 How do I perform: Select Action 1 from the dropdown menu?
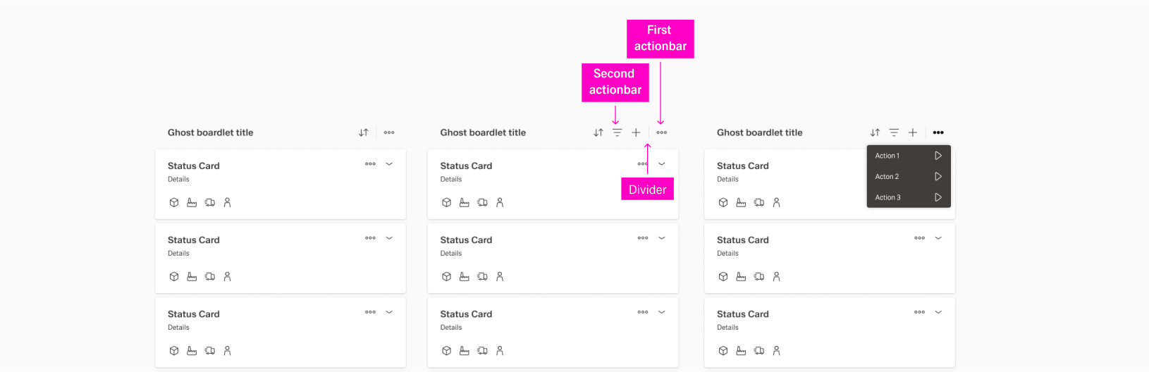(x=908, y=156)
